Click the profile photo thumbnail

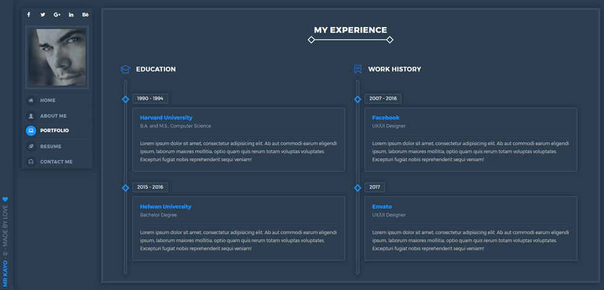point(57,57)
